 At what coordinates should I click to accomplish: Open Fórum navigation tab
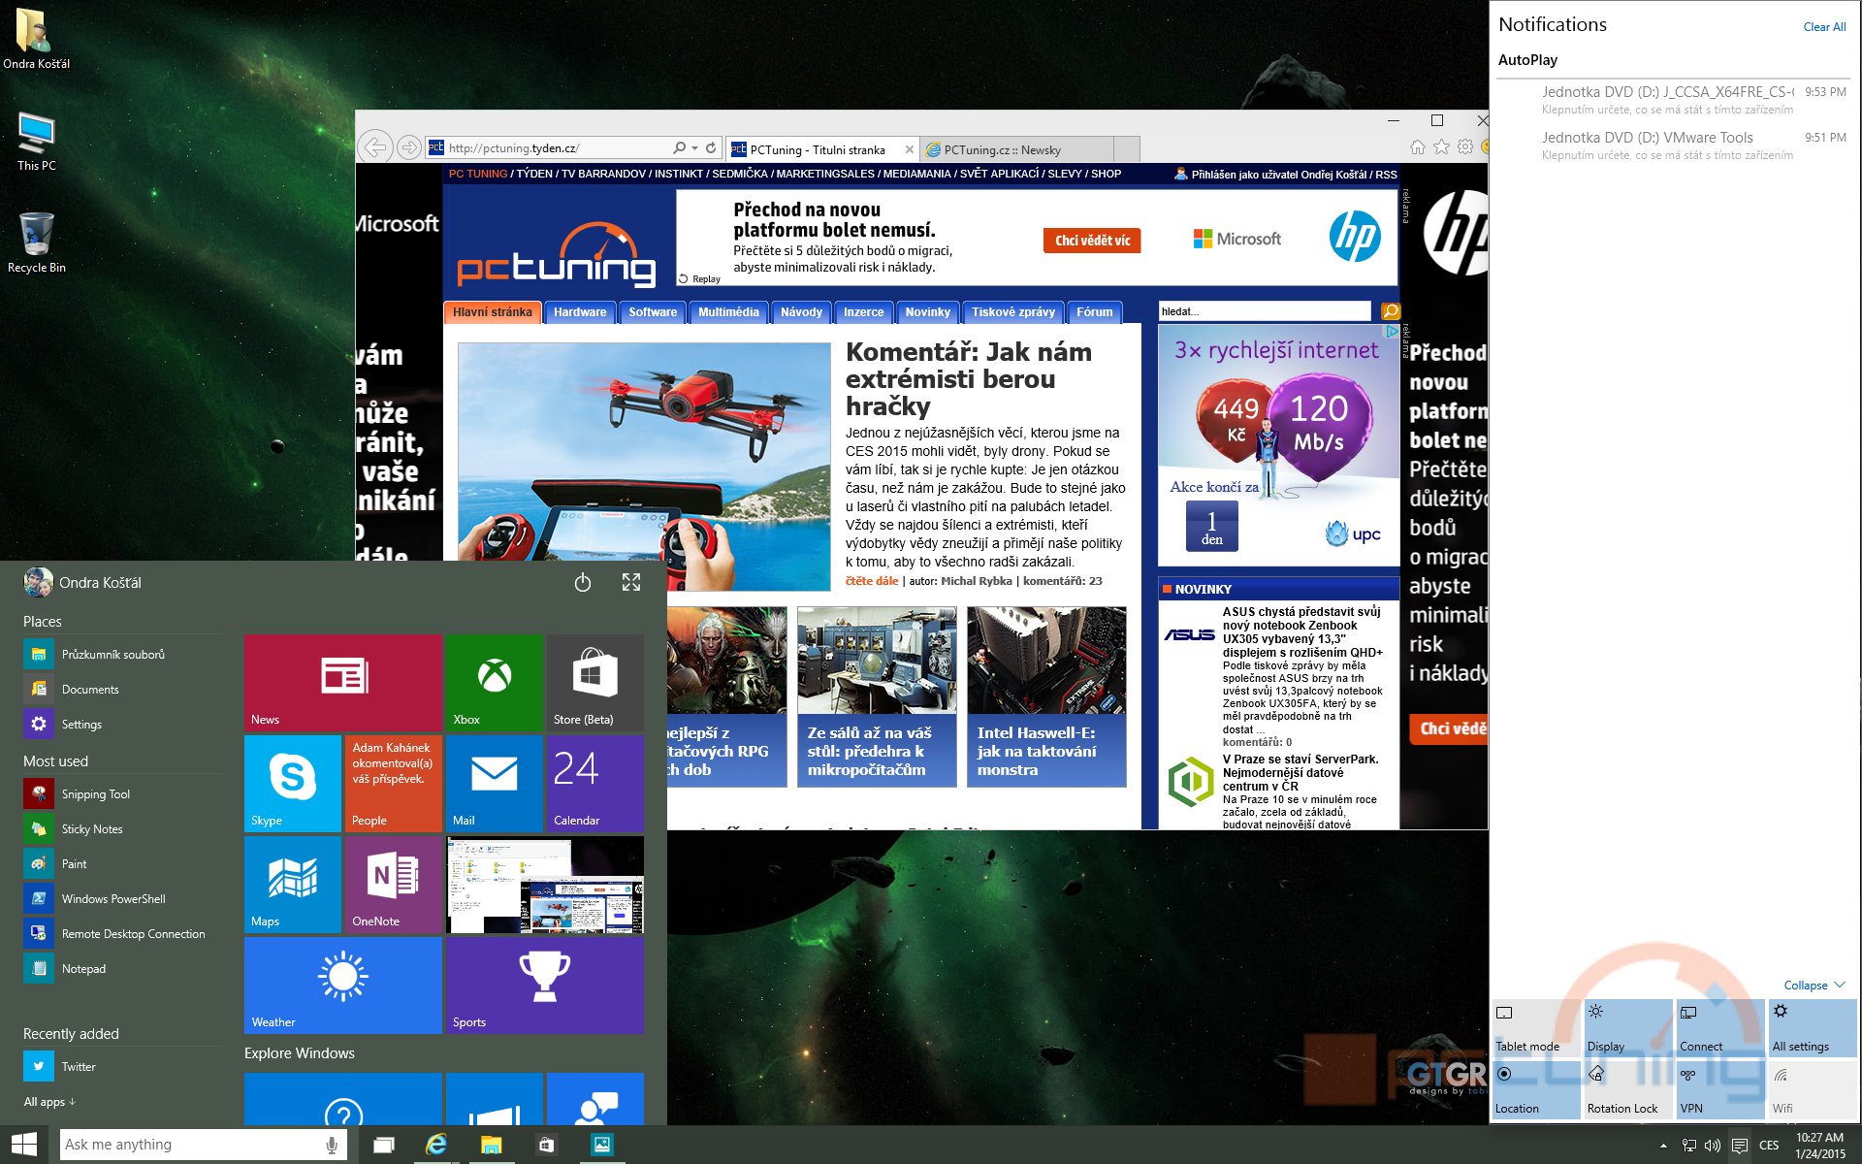1094,312
